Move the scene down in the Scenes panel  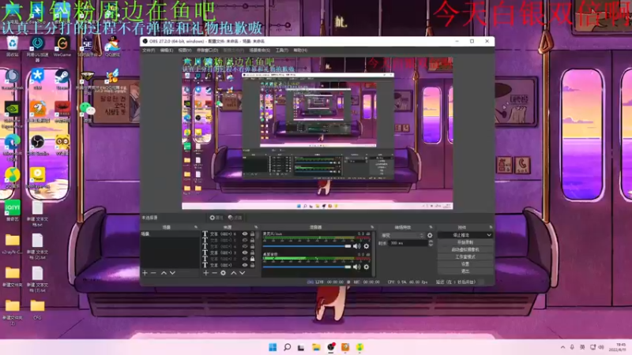click(172, 273)
